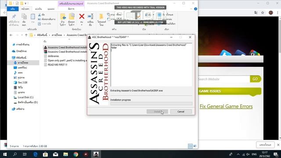The image size is (281, 158).
Task: Click GAME ISSUES heading on webpage
Action: click(x=210, y=91)
